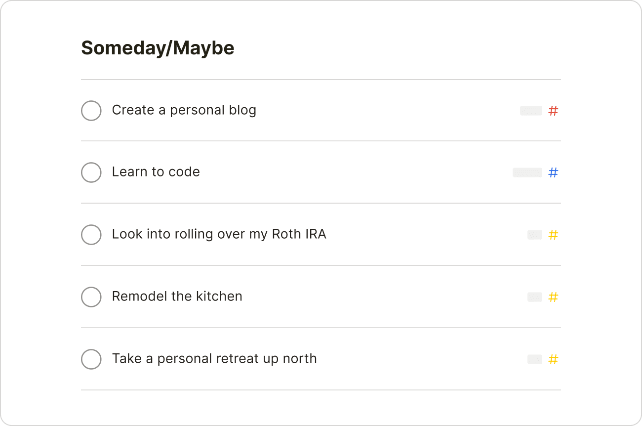Click gray project label on personal blog row
This screenshot has width=642, height=426.
point(531,111)
